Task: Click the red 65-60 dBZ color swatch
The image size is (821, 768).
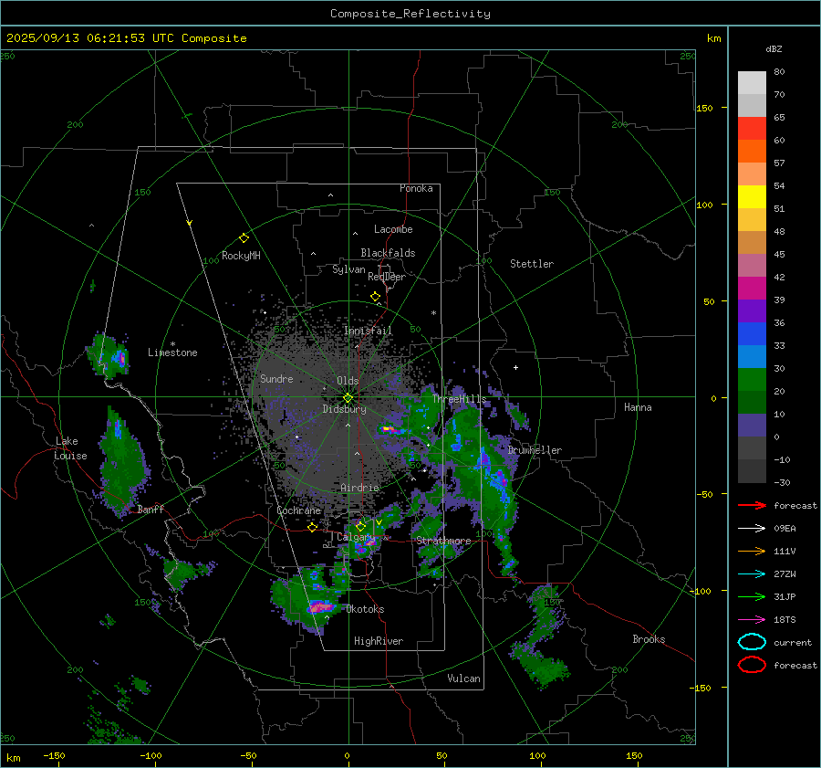Action: tap(752, 129)
